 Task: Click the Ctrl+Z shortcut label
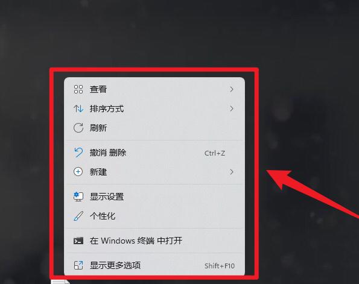click(x=215, y=153)
